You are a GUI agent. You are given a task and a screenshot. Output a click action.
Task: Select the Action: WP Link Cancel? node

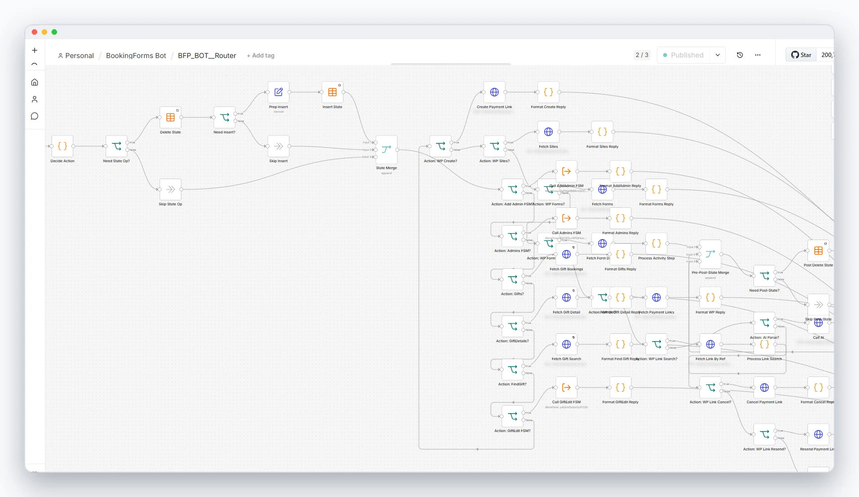tap(710, 387)
